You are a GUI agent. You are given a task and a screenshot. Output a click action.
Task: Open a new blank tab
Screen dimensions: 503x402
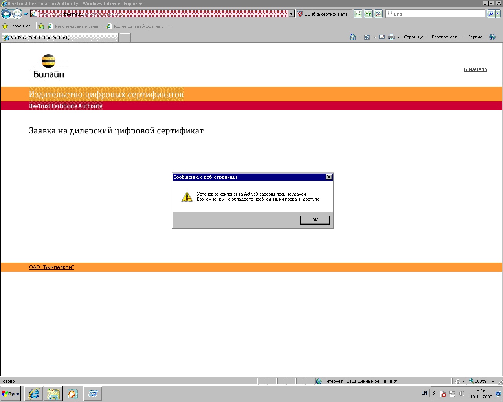[125, 38]
